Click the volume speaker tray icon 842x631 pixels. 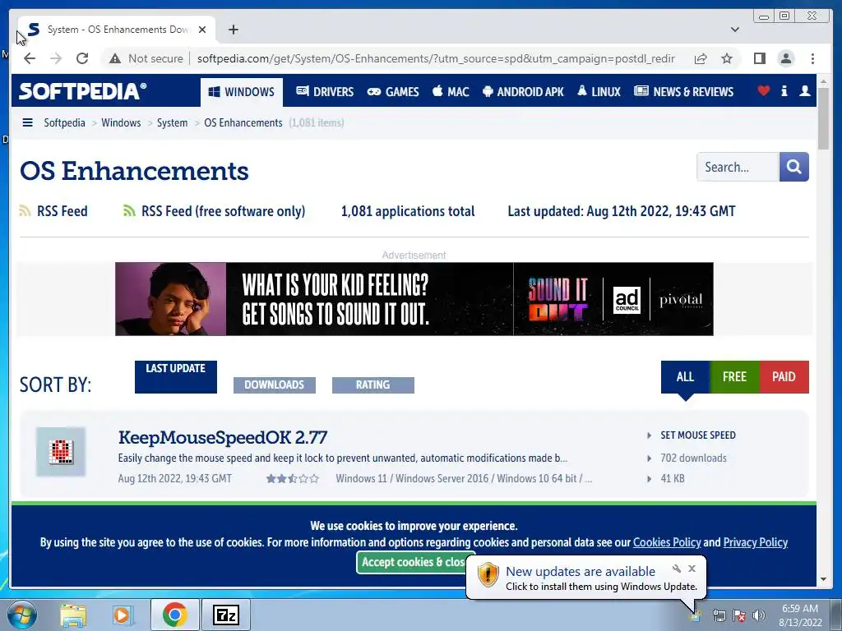coord(759,615)
